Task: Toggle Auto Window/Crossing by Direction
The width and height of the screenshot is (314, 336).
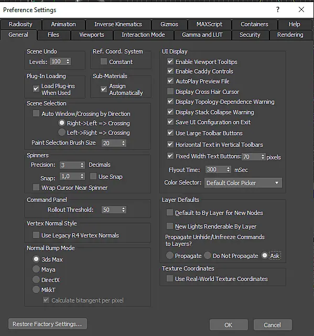Action: 36,113
